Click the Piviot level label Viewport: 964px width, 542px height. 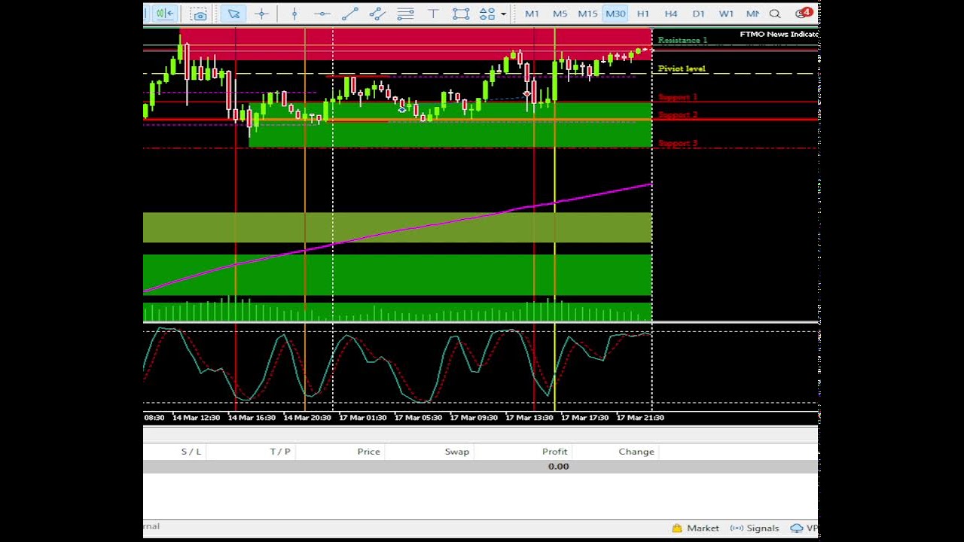(x=682, y=69)
